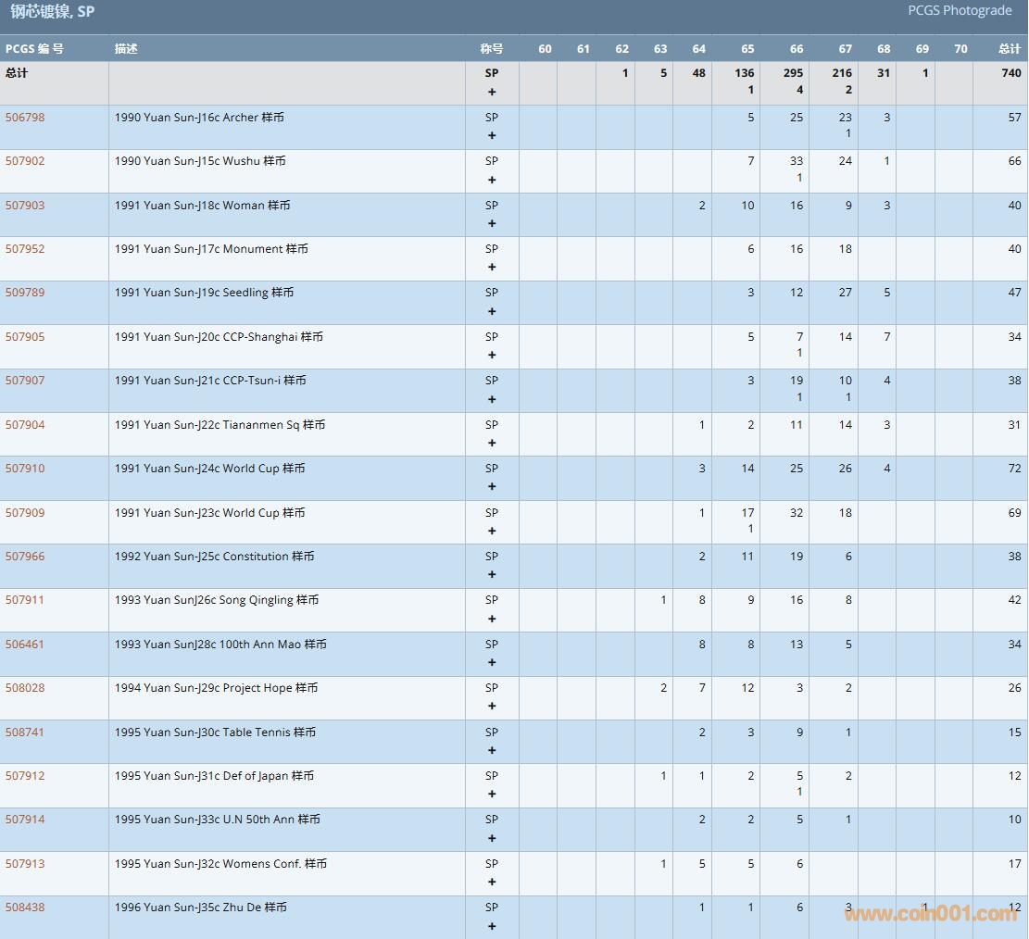Expand plus row for 1994 Project Hope
The image size is (1029, 939).
492,707
